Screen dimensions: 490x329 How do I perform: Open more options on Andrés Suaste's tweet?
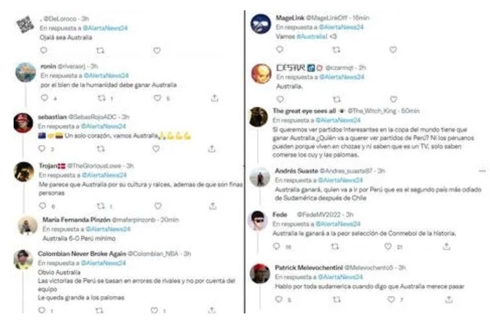tap(482, 170)
